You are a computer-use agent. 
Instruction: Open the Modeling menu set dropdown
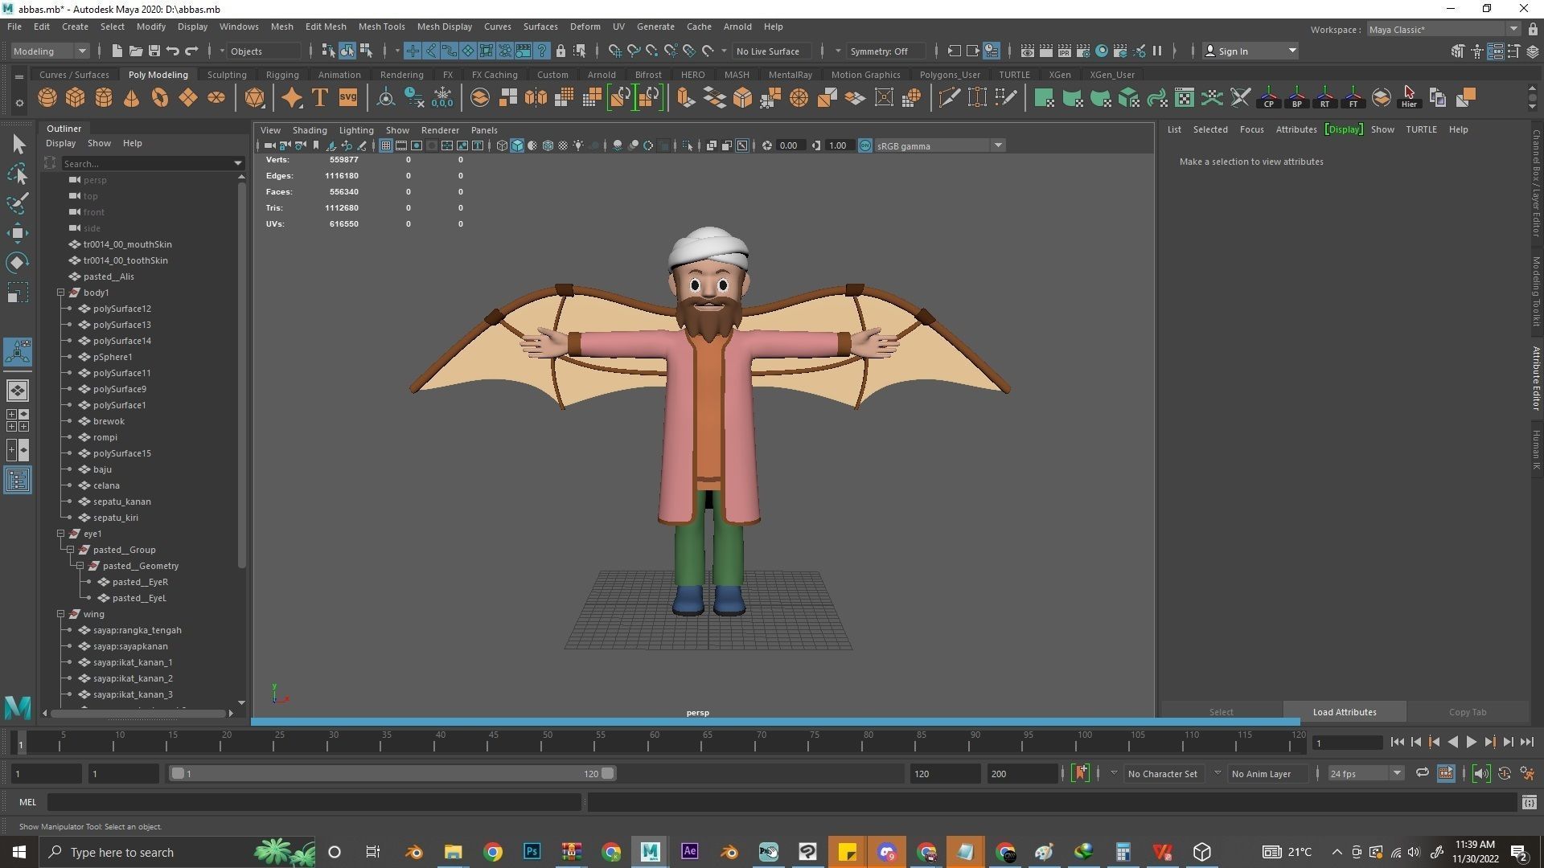click(50, 51)
